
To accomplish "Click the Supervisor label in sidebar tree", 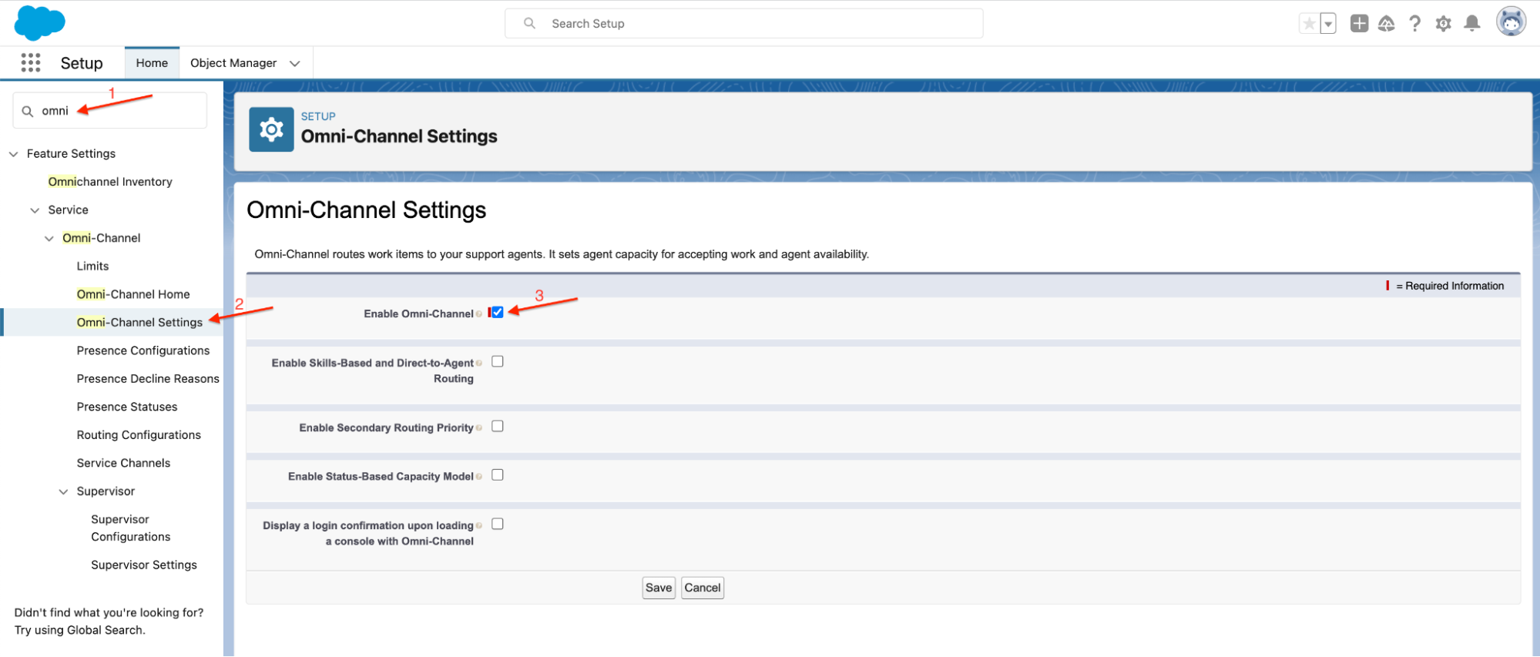I will (106, 491).
